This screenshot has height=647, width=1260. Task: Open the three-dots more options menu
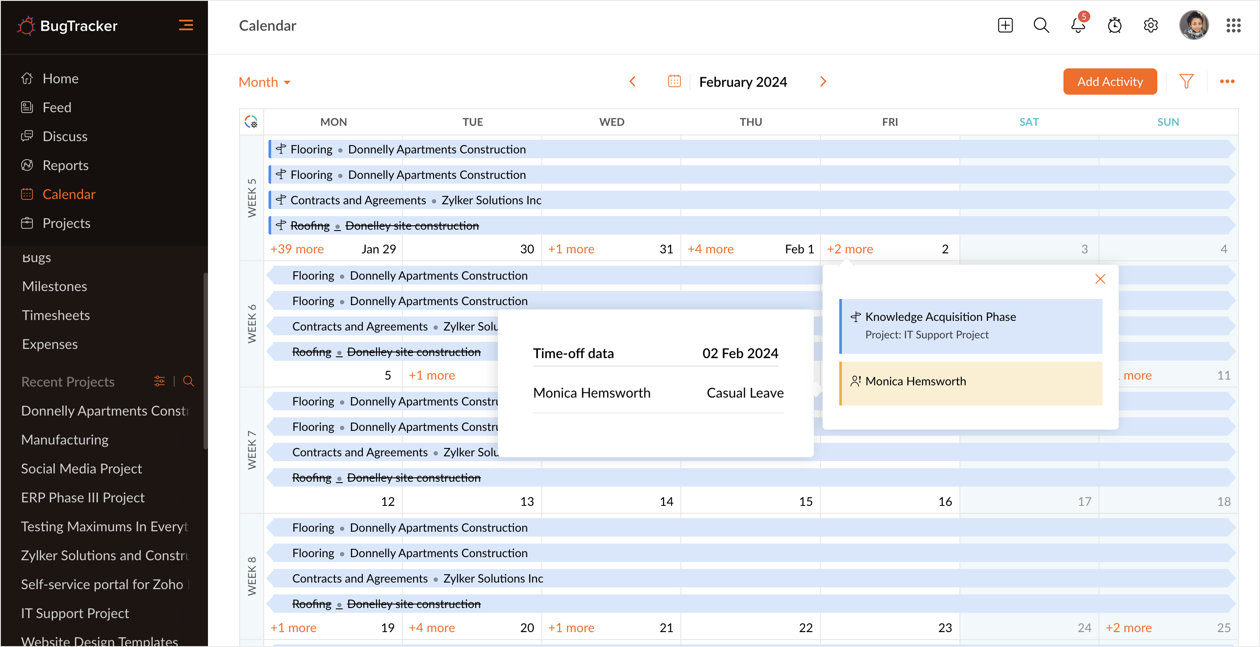coord(1227,82)
